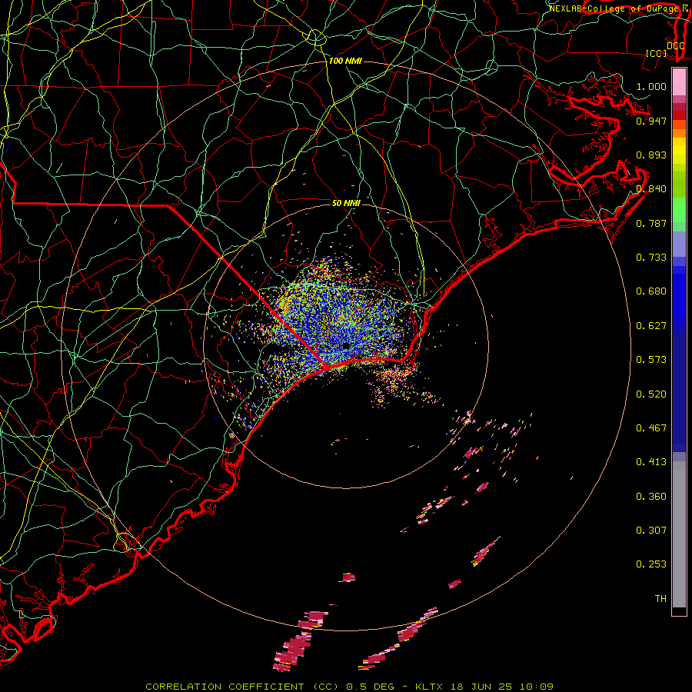The image size is (692, 692).
Task: Click the 0.840 scale value
Action: tap(651, 189)
